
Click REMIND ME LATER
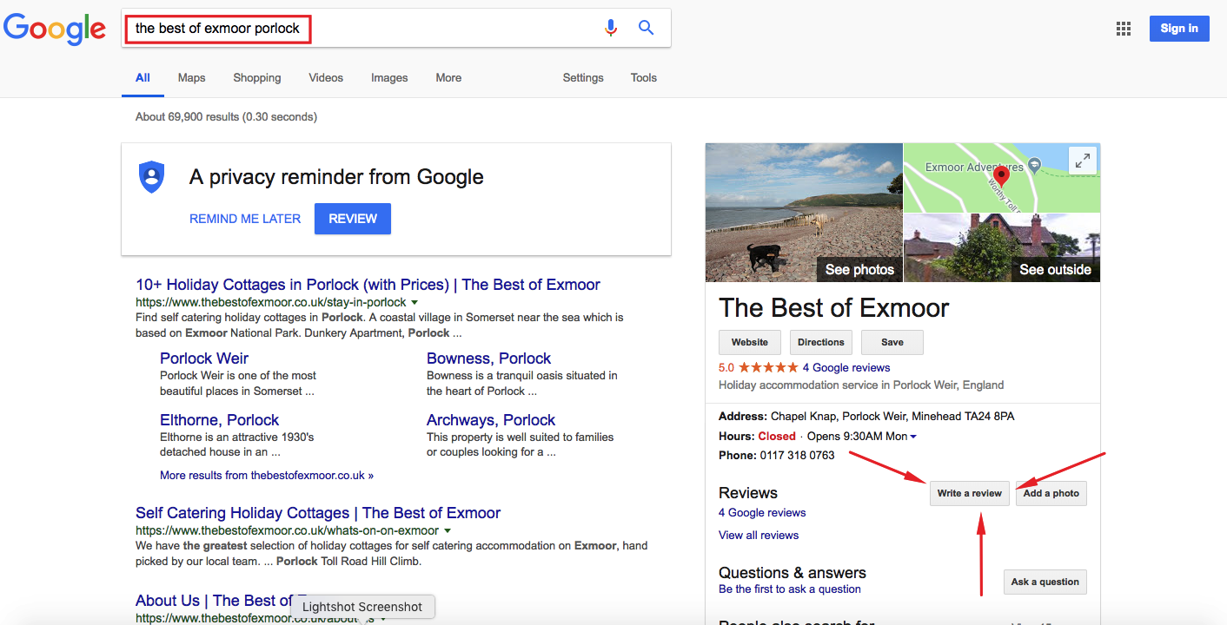coord(245,219)
